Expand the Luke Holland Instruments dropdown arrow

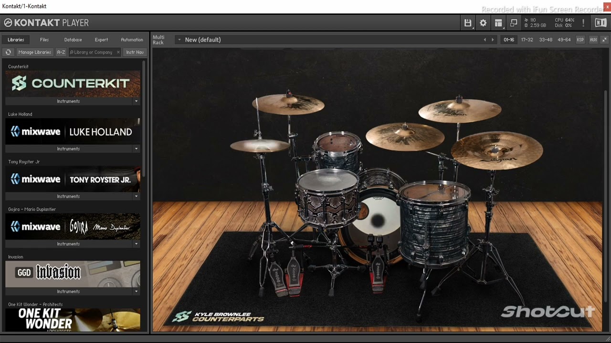tap(136, 149)
